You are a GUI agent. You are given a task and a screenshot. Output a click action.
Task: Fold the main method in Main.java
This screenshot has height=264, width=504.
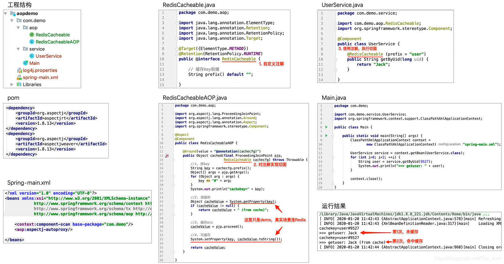[x=332, y=136]
